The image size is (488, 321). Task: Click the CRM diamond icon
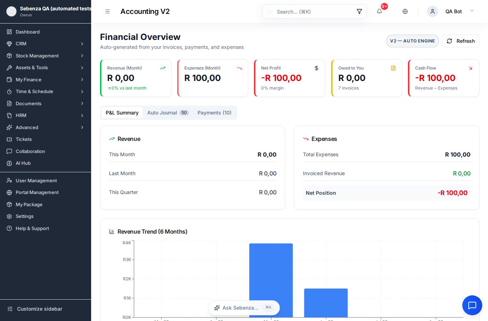(9, 44)
